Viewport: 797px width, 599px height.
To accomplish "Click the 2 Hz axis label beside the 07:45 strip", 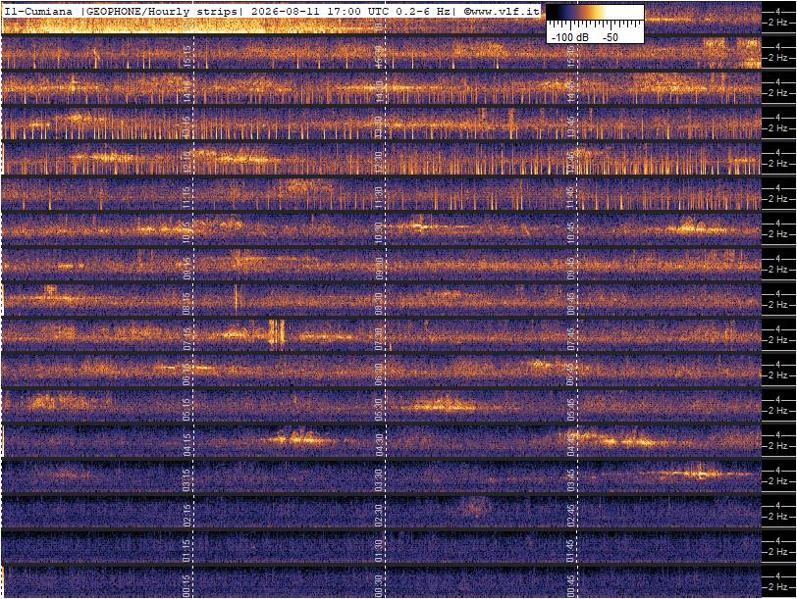I will (x=778, y=340).
